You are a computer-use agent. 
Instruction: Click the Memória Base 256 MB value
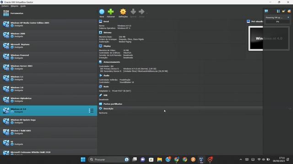coord(122,37)
